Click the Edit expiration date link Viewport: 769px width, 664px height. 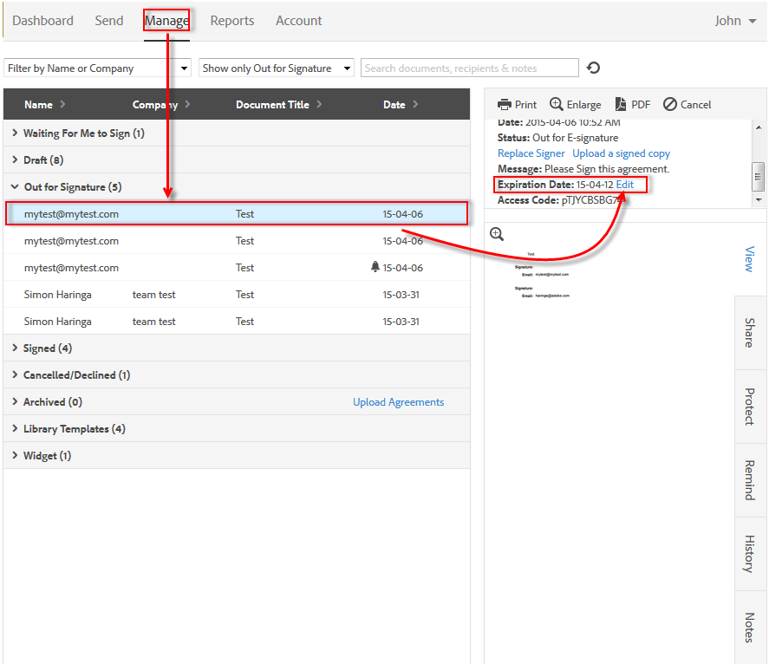[625, 185]
